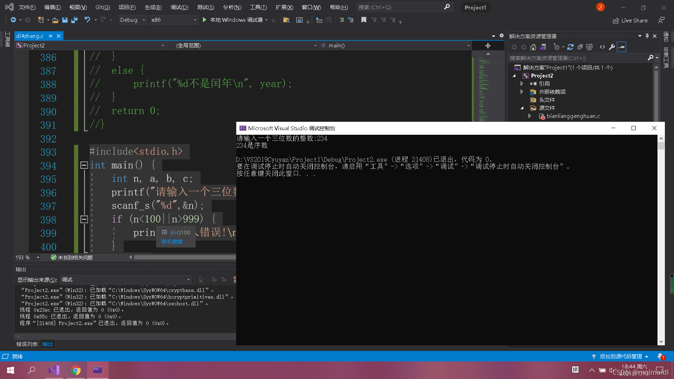The height and width of the screenshot is (379, 674).
Task: Click the bookmark toggle icon in toolbar
Action: [x=364, y=20]
